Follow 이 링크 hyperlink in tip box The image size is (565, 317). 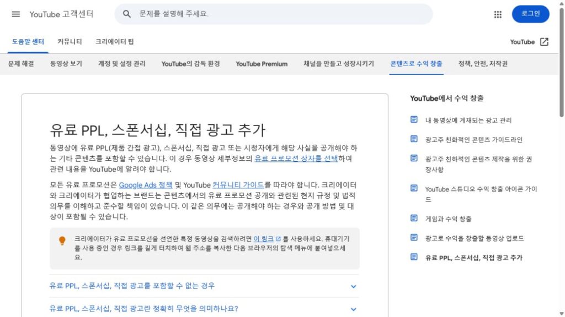point(263,239)
